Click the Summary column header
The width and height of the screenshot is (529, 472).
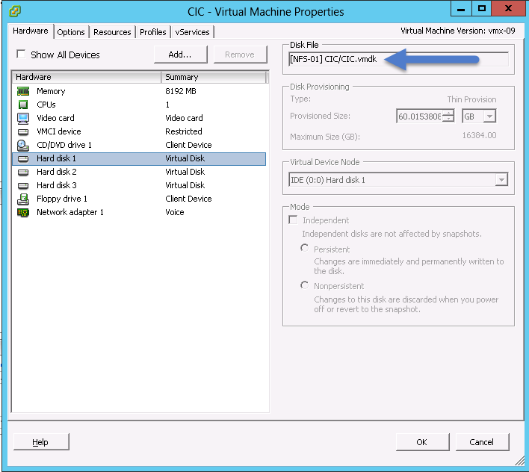(213, 77)
